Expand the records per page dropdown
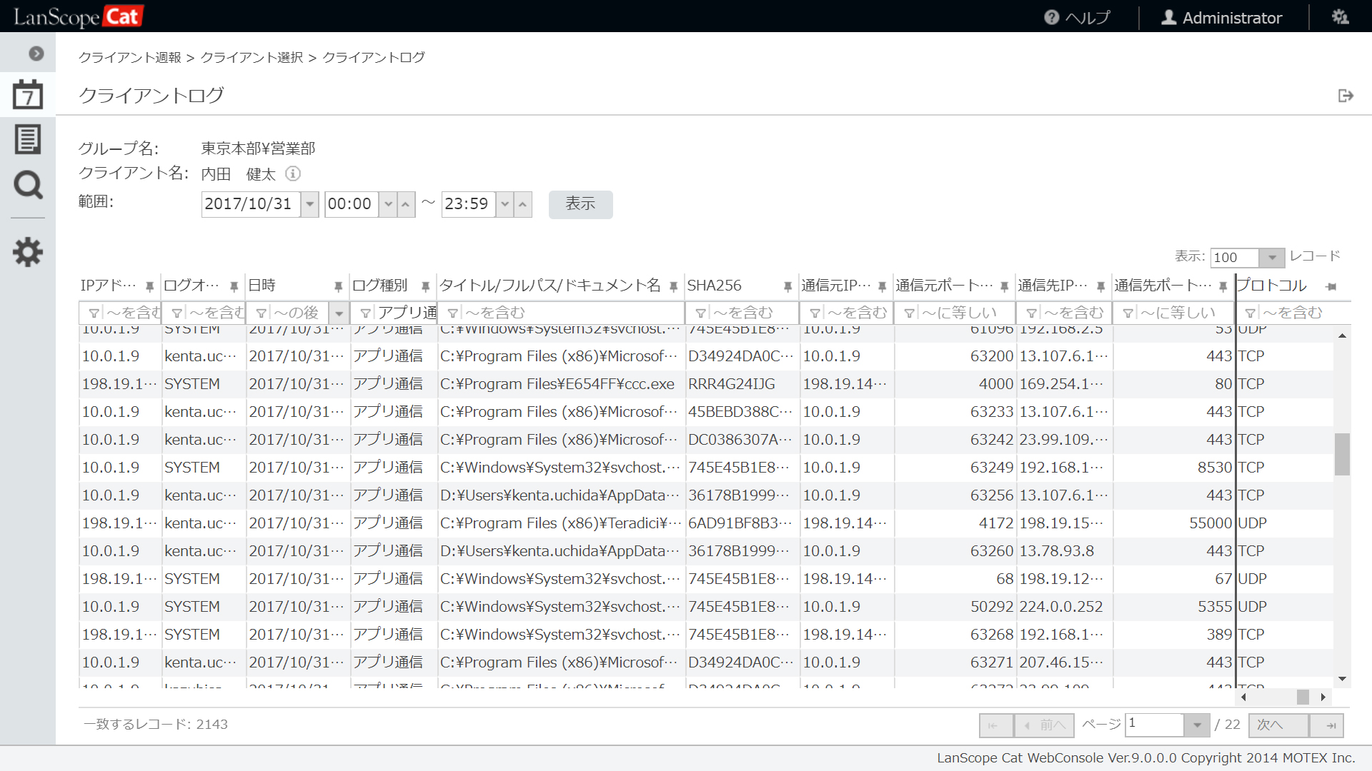The image size is (1372, 771). (1272, 258)
